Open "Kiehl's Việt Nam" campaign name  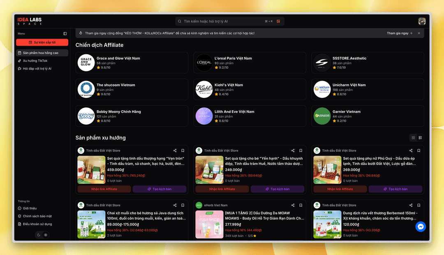tap(229, 85)
